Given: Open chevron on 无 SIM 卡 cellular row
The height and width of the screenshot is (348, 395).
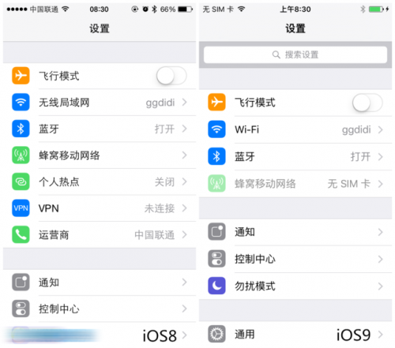Looking at the screenshot, I should pyautogui.click(x=380, y=184).
